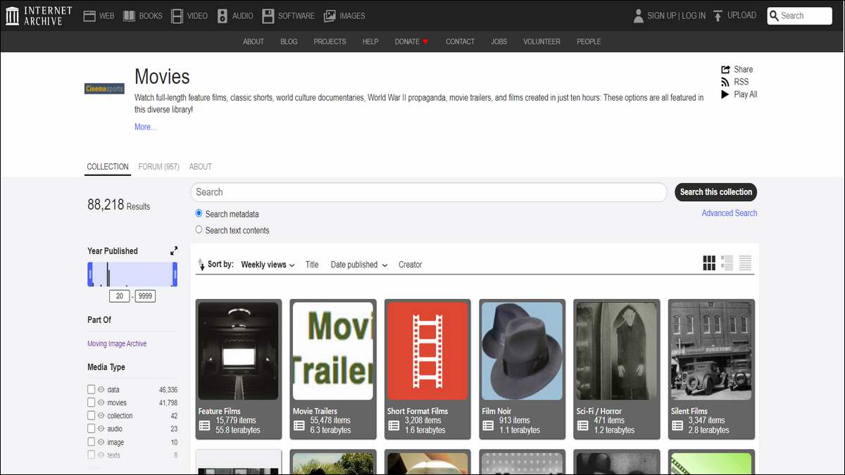Expand the Year Published histogram icon
Viewport: 845px width, 475px height.
click(x=174, y=251)
